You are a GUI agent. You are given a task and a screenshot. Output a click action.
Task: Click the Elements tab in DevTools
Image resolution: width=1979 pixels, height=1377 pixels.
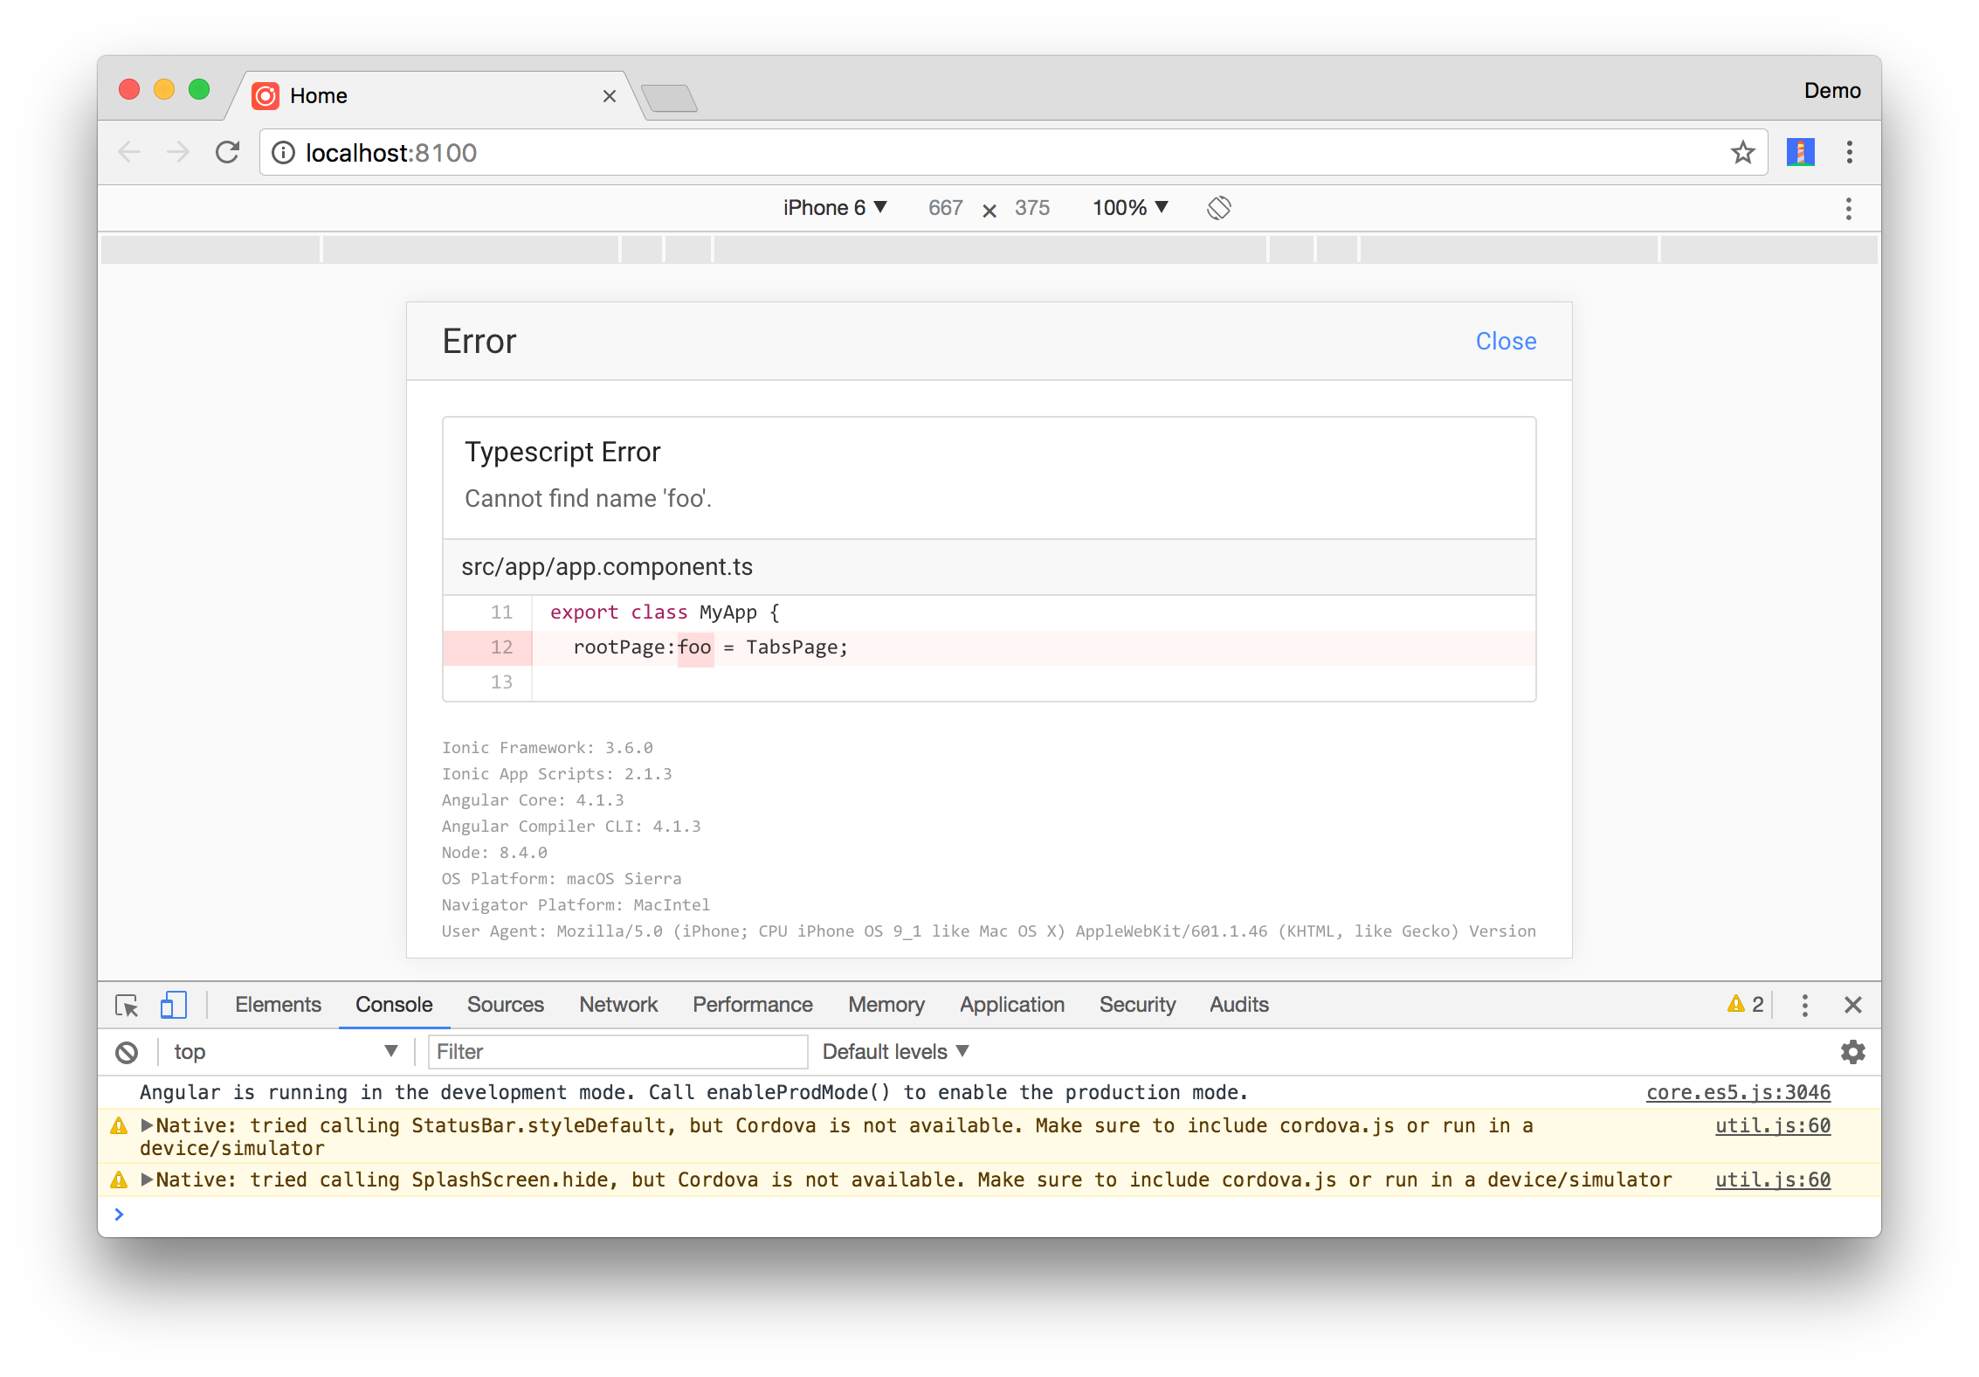tap(279, 1006)
